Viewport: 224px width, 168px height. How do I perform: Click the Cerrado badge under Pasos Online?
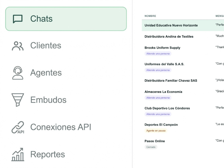point(151,147)
